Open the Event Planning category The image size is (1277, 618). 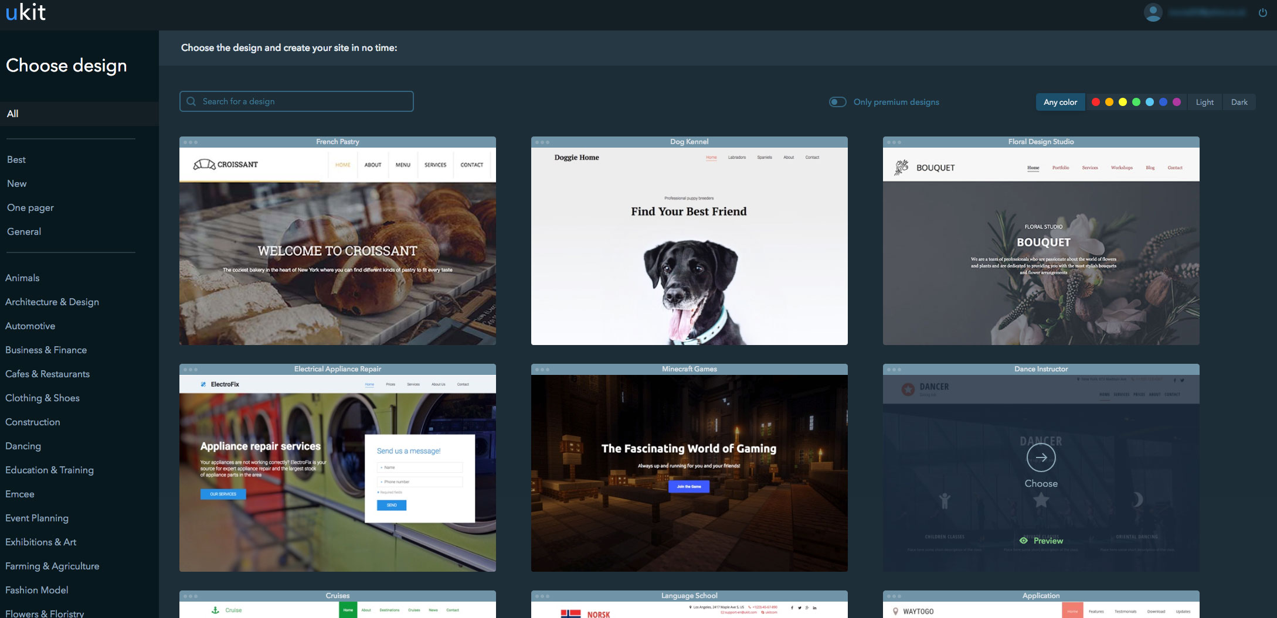point(37,518)
